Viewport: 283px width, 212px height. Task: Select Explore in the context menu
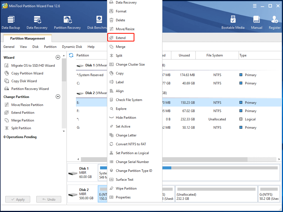(135, 109)
